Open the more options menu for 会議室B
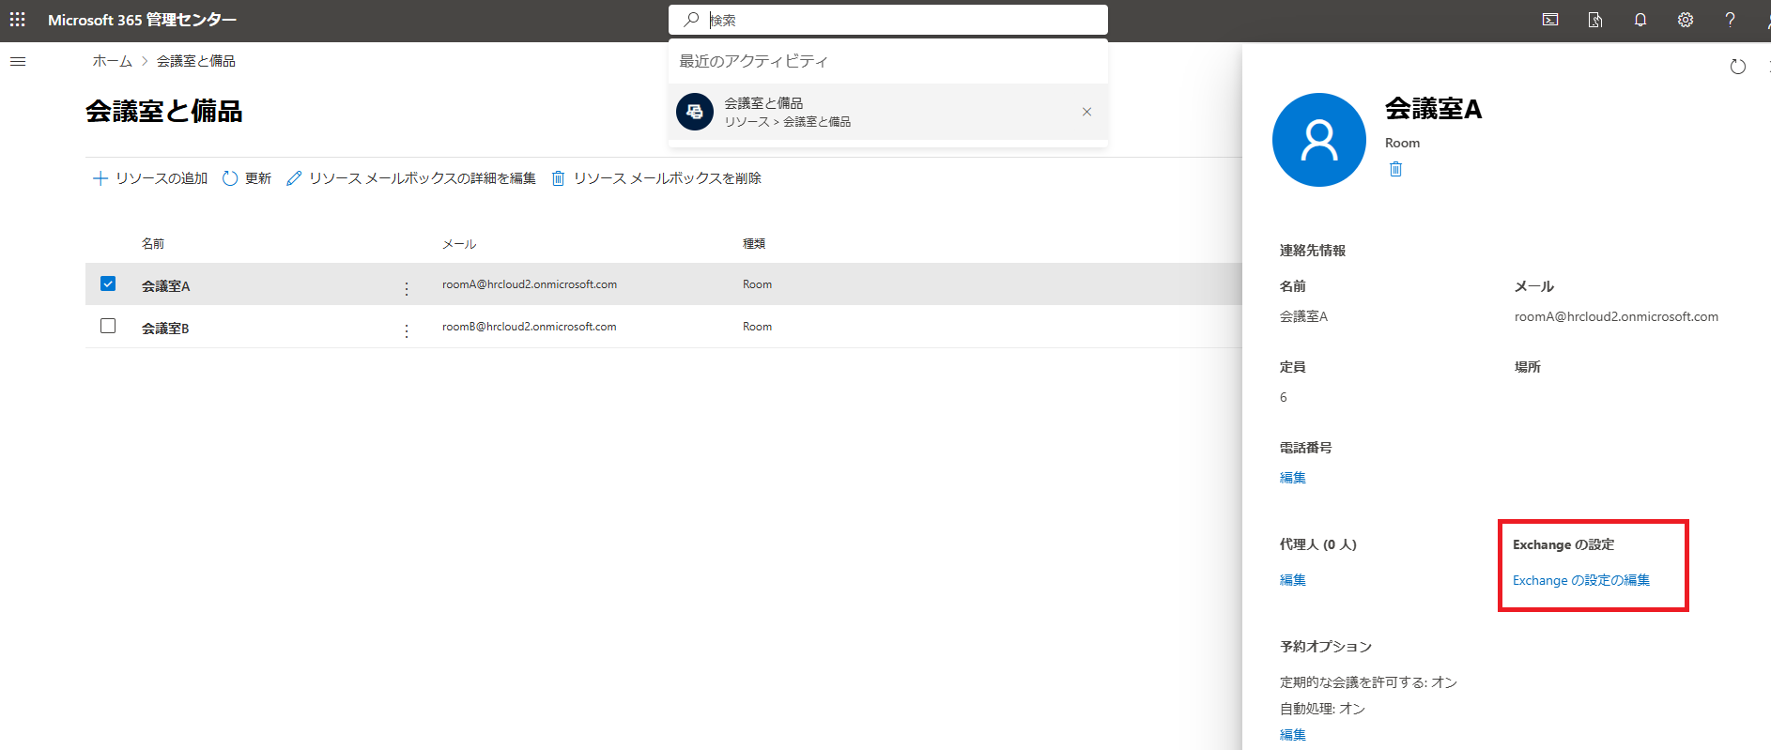 tap(407, 331)
